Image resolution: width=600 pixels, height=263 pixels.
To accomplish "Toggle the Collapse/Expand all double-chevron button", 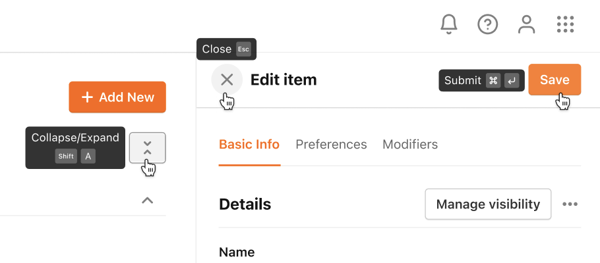I will point(147,148).
